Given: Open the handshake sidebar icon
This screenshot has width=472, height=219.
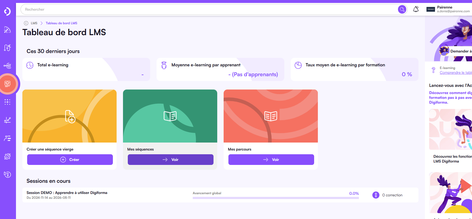Looking at the screenshot, I should point(7,66).
